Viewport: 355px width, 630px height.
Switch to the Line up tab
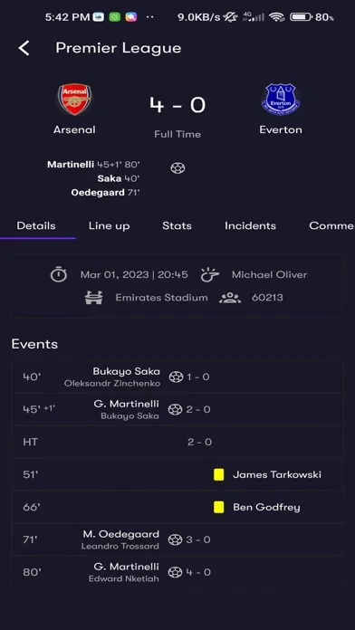tap(109, 225)
